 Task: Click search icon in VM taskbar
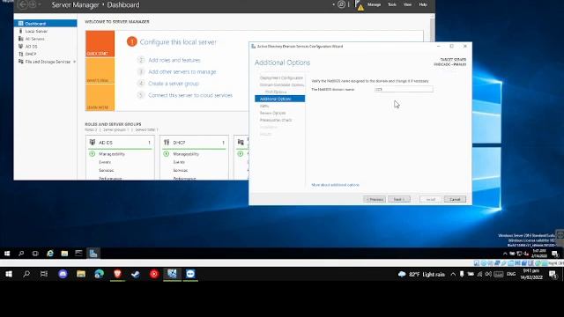click(21, 254)
